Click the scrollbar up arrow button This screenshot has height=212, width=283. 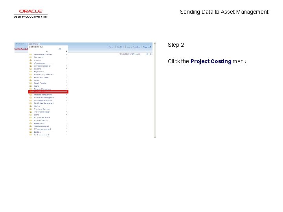coord(155,44)
